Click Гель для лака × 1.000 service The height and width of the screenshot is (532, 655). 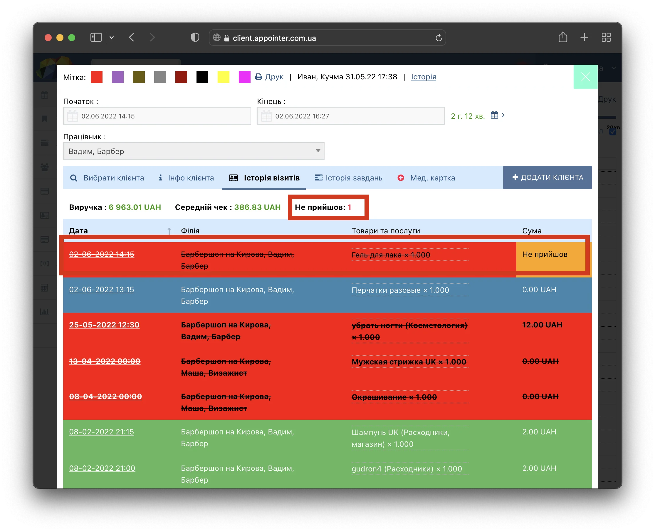coord(391,255)
